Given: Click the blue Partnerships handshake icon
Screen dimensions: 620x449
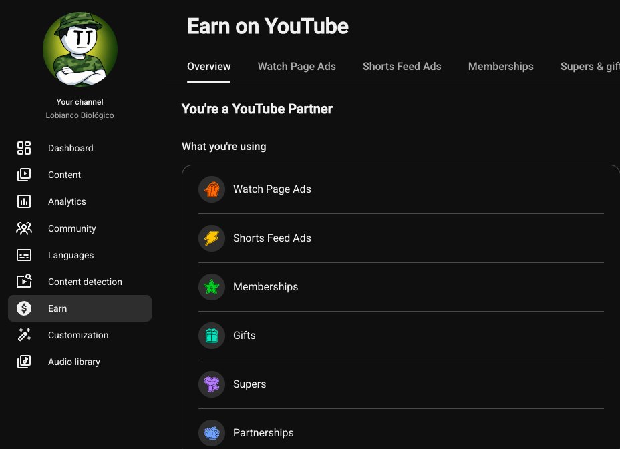Looking at the screenshot, I should (x=212, y=433).
